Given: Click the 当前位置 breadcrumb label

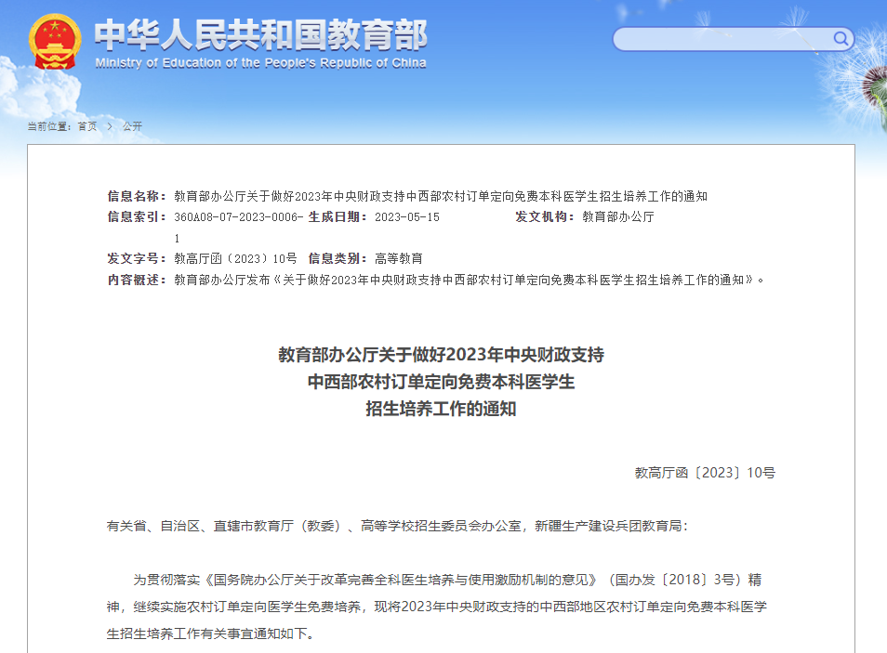Looking at the screenshot, I should [x=49, y=126].
